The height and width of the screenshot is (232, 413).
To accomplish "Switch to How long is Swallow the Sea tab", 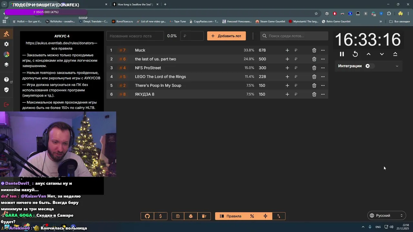I will 135,5.
